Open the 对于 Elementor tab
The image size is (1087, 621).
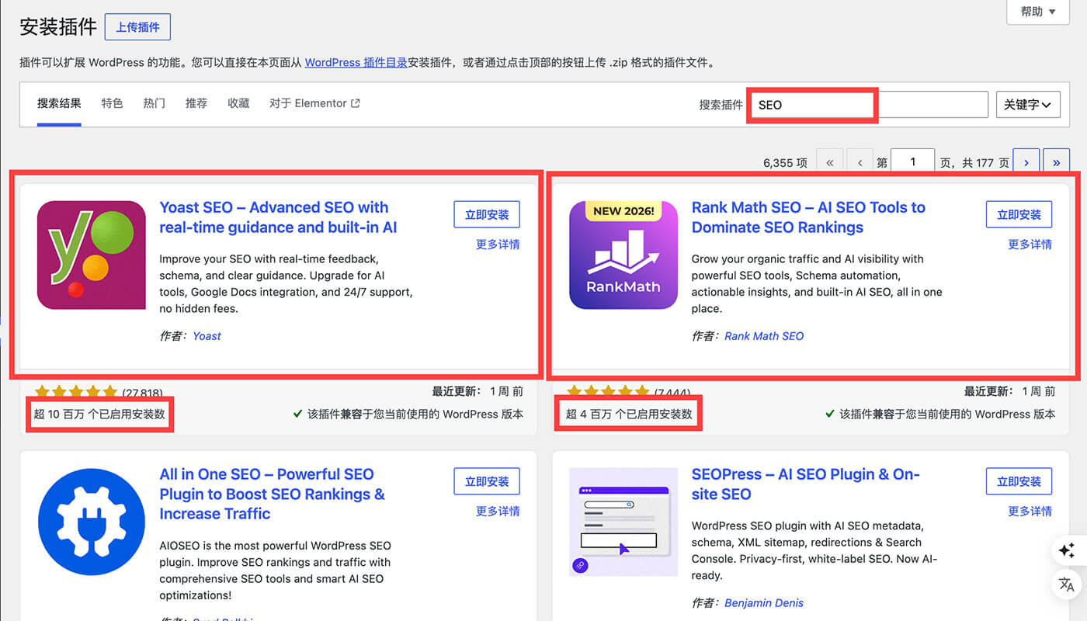click(x=314, y=103)
